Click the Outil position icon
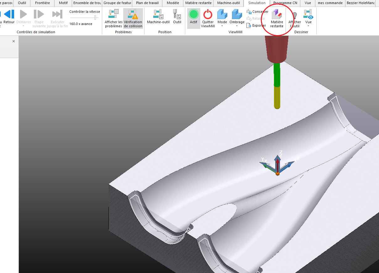This screenshot has width=379, height=273. click(x=177, y=14)
